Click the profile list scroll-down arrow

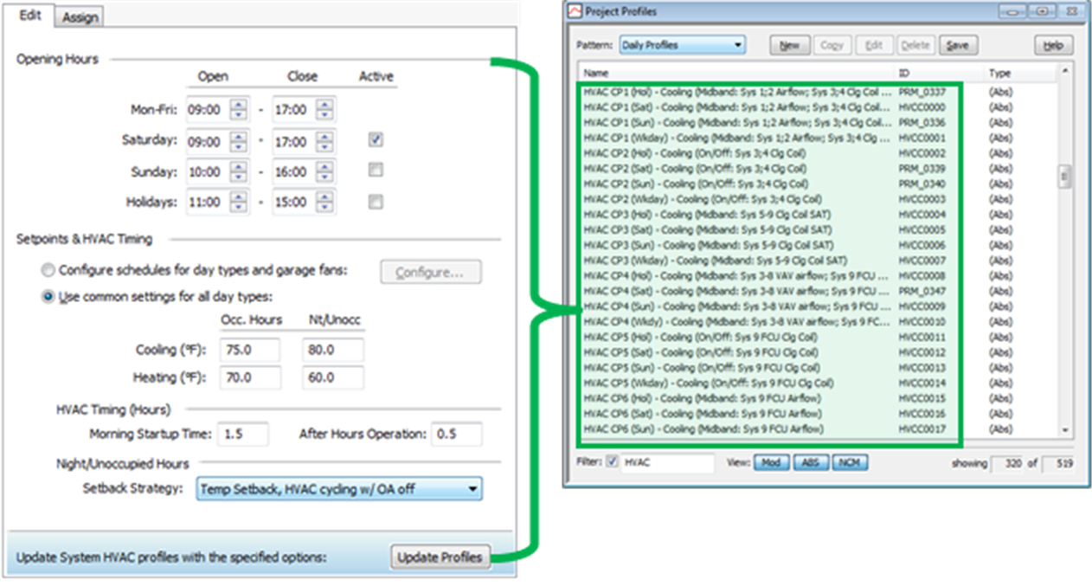click(x=1065, y=430)
